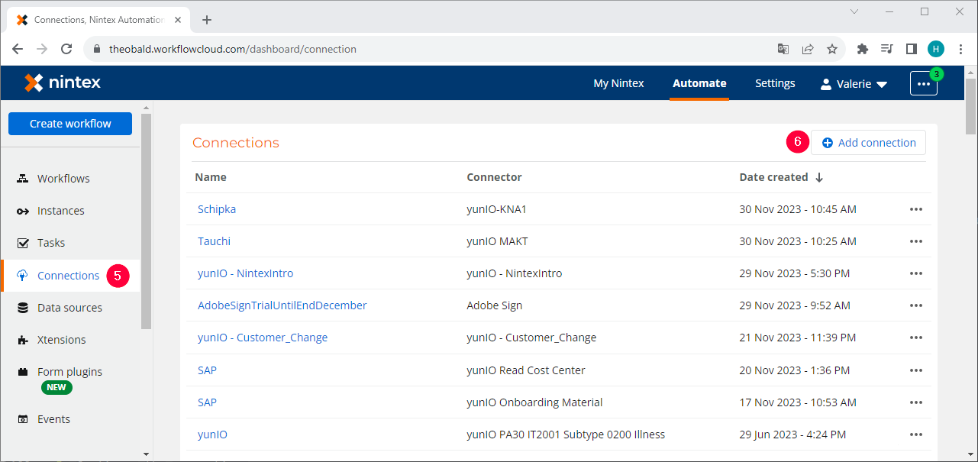
Task: Go to the My Nintex tab
Action: [x=618, y=83]
